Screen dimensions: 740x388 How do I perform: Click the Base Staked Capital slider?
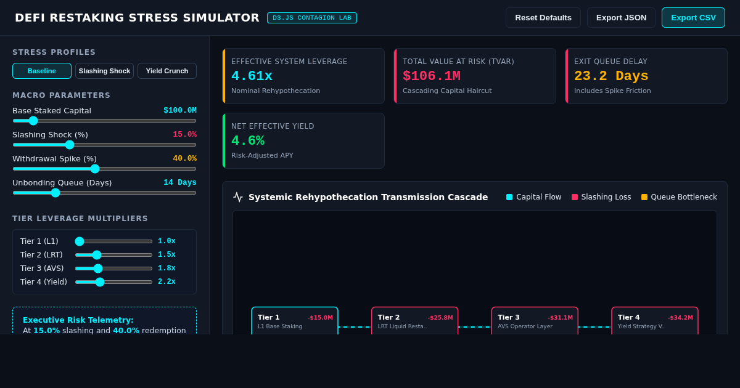[104, 121]
